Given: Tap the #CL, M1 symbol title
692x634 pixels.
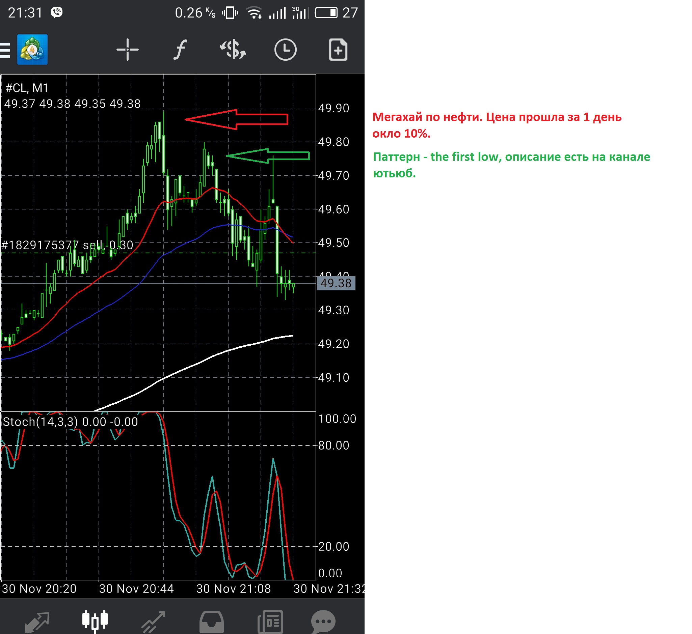Looking at the screenshot, I should click(27, 88).
